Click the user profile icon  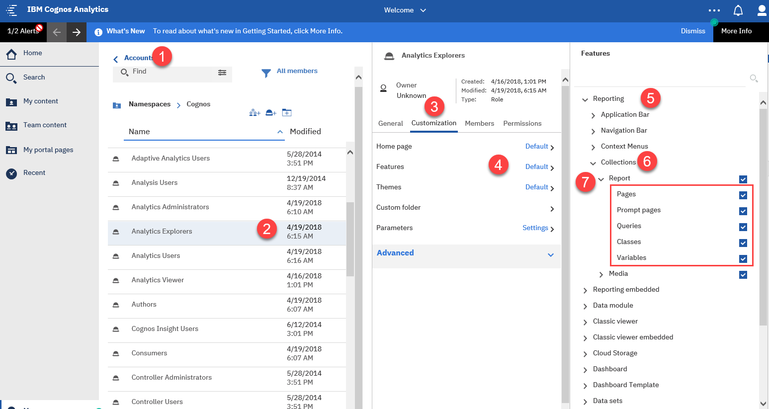[762, 10]
